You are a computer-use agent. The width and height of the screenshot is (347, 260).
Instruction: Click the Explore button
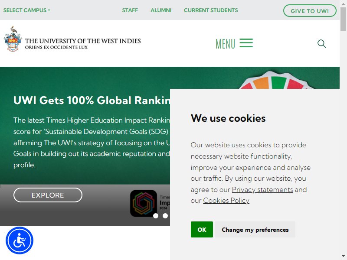coord(48,195)
